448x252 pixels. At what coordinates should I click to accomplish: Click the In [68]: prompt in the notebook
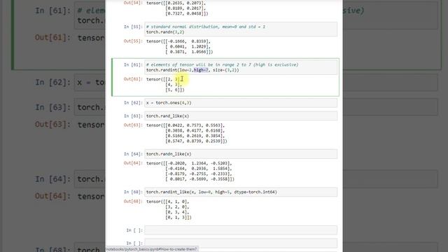(133, 192)
